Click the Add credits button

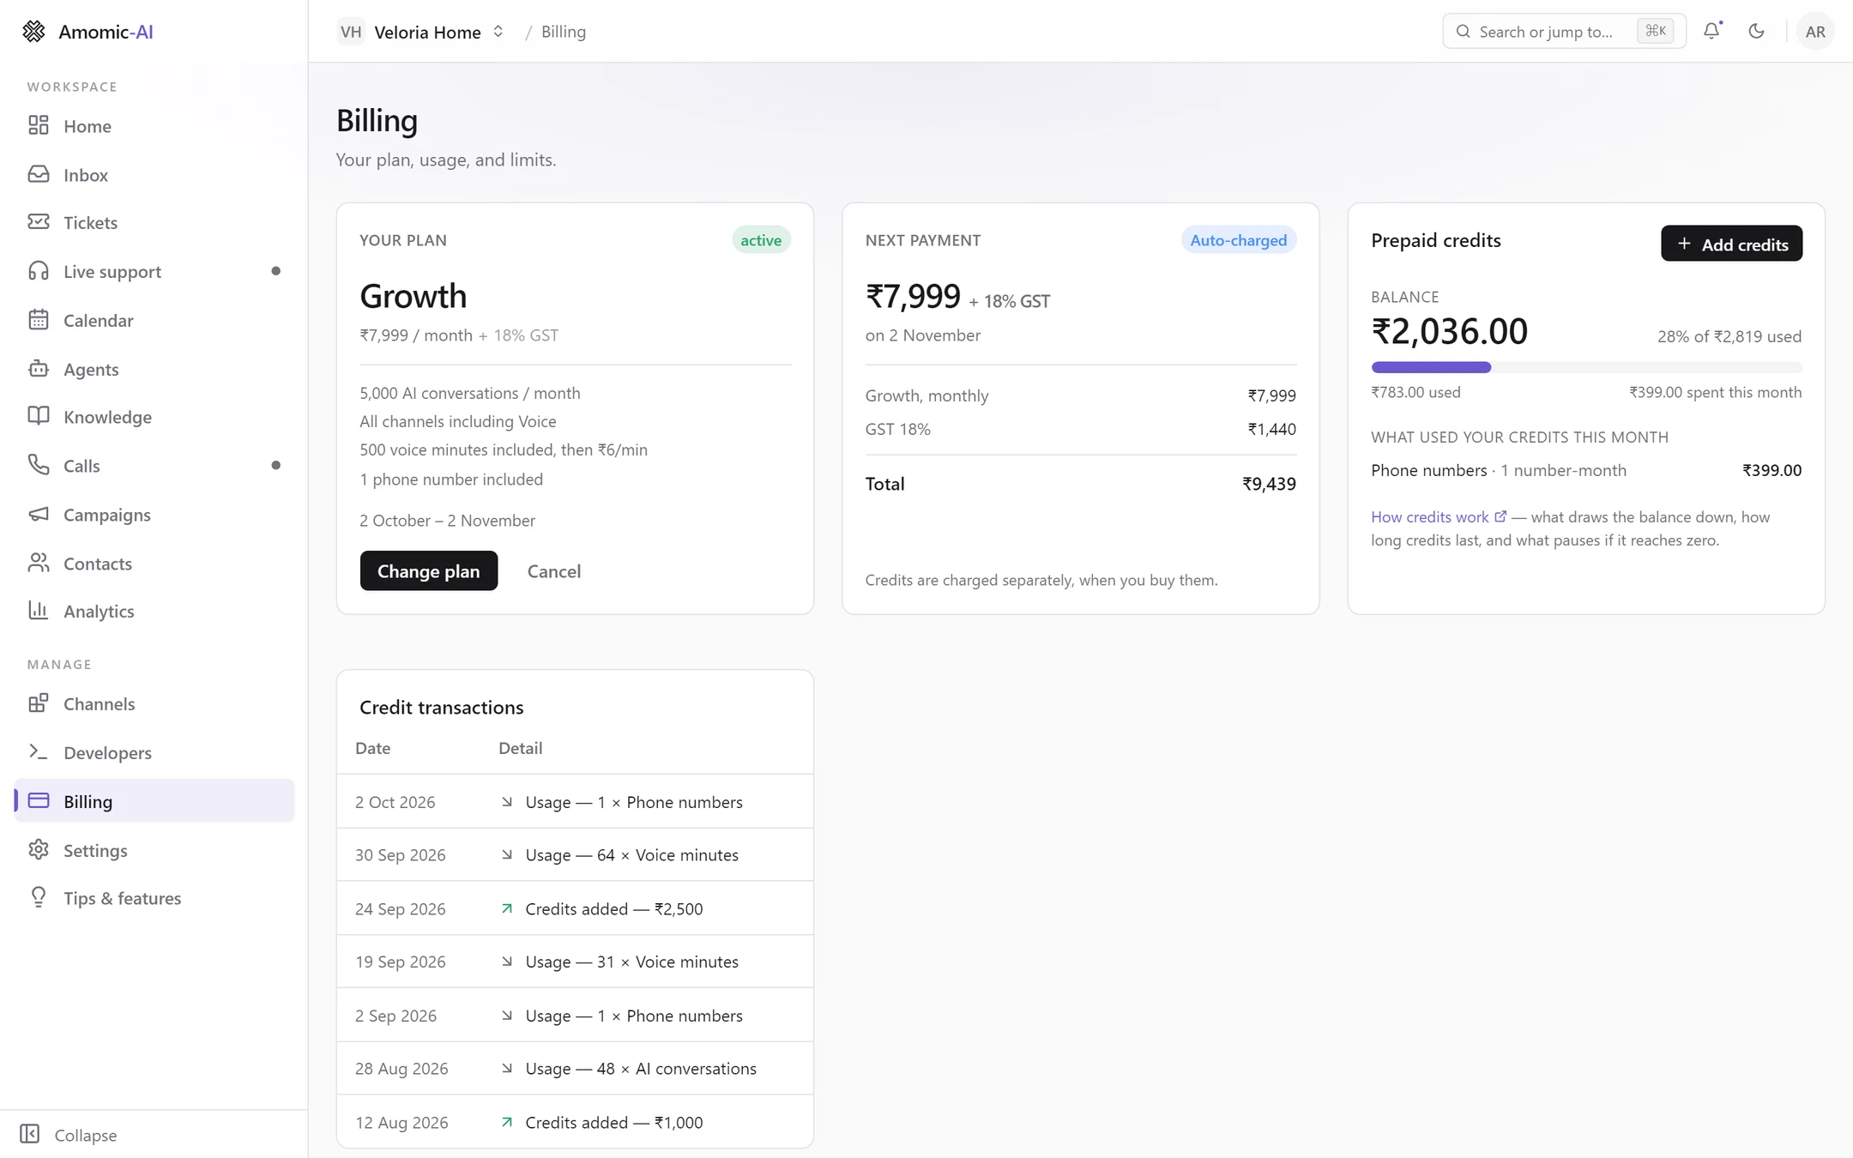pyautogui.click(x=1731, y=244)
